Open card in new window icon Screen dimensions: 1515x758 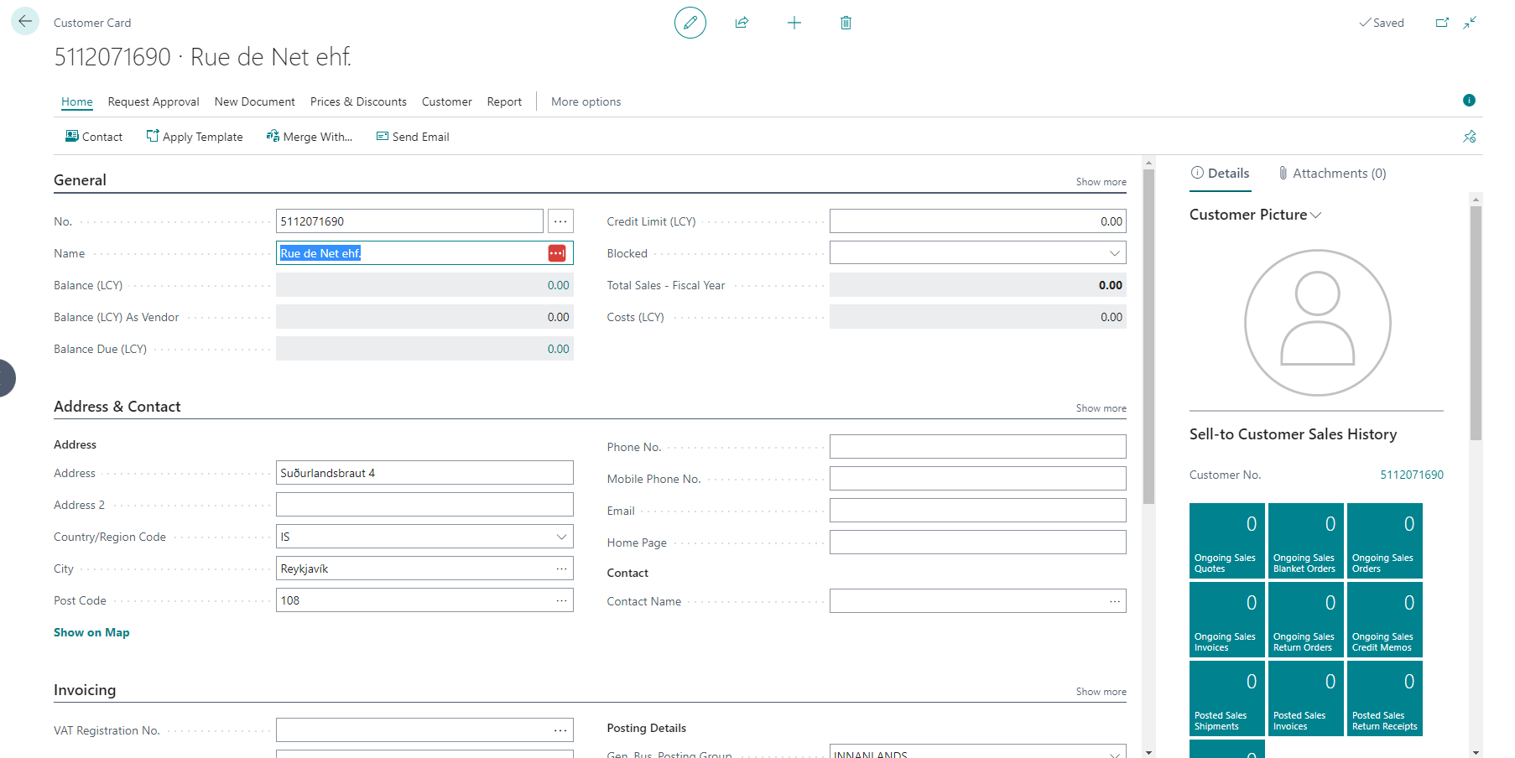[x=1442, y=23]
